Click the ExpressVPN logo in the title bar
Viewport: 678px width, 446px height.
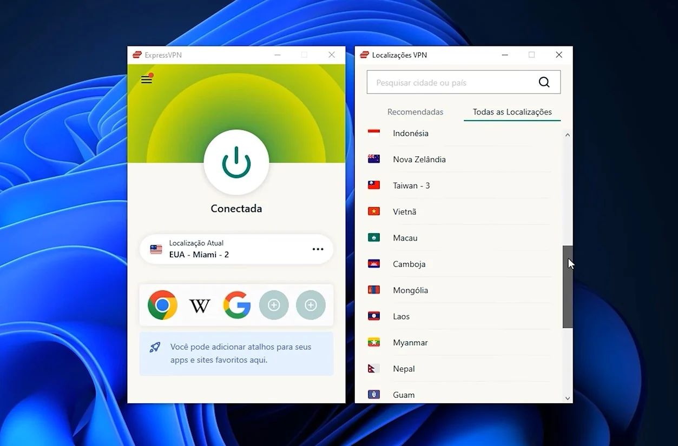137,55
